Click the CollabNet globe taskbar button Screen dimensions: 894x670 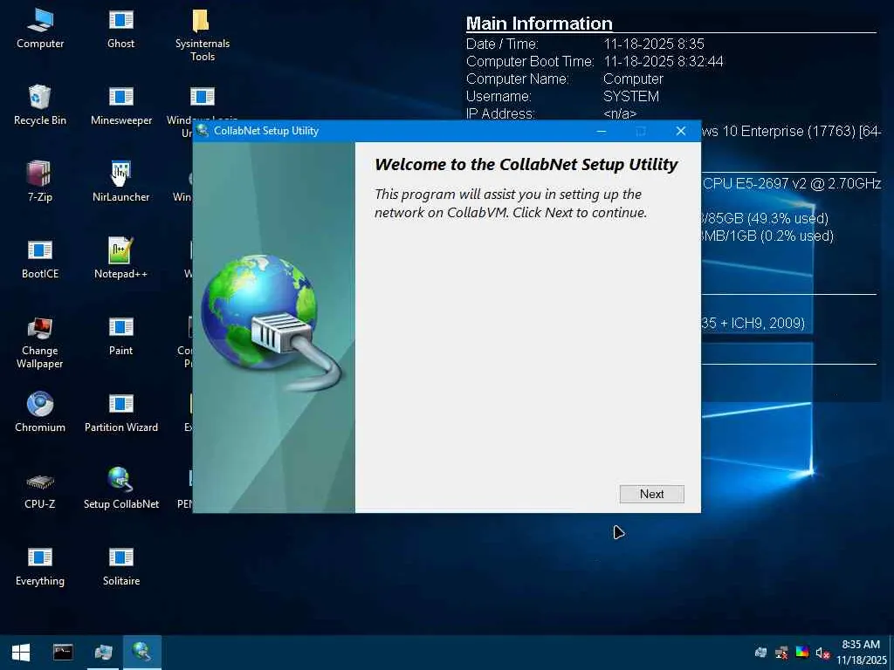pos(142,653)
